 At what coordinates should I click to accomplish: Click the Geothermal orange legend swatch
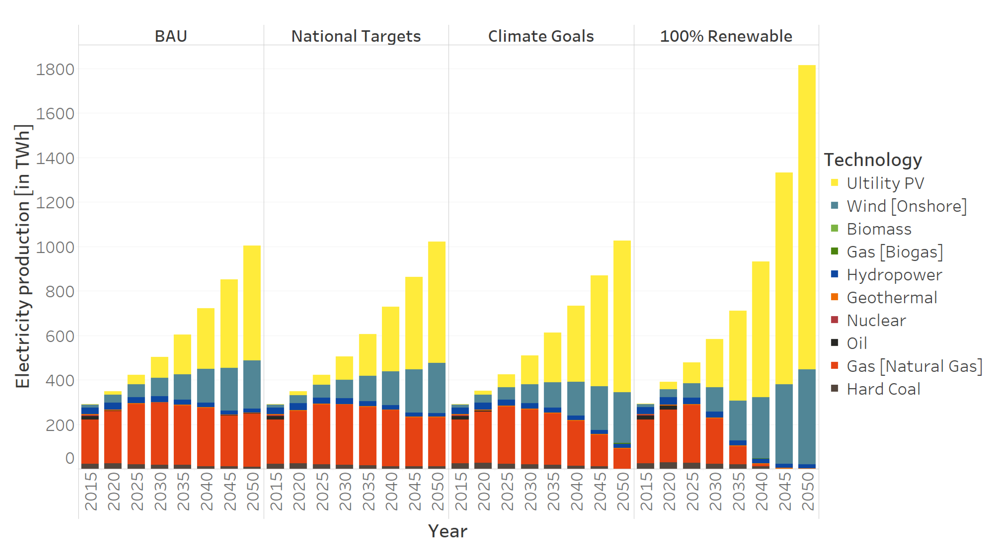click(834, 297)
